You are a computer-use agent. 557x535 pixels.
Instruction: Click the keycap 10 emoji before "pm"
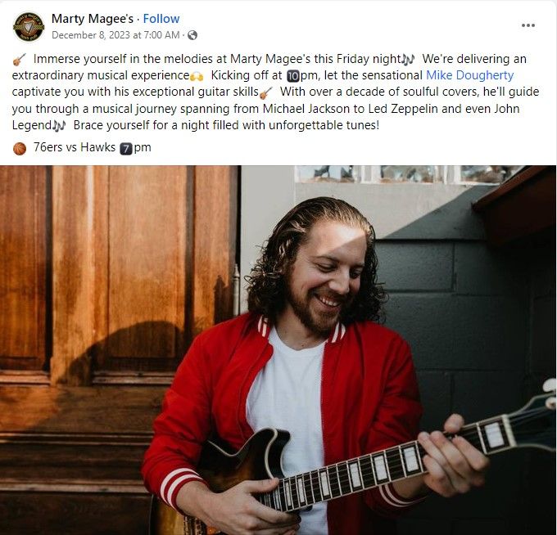293,76
